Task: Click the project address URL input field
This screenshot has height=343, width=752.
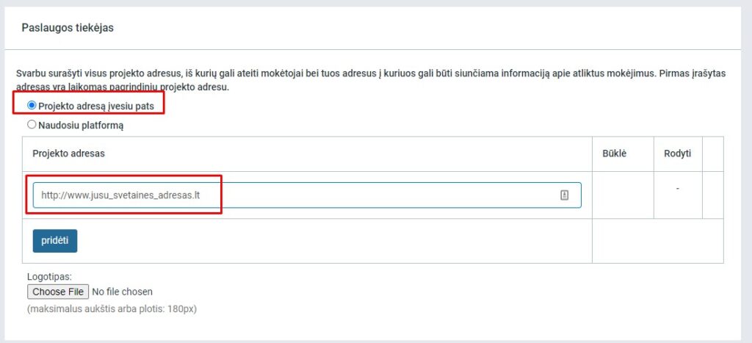Action: point(294,195)
